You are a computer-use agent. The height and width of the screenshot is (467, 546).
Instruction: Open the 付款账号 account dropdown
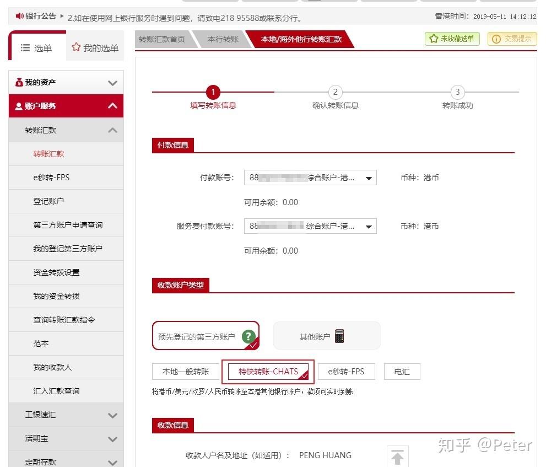tap(368, 178)
